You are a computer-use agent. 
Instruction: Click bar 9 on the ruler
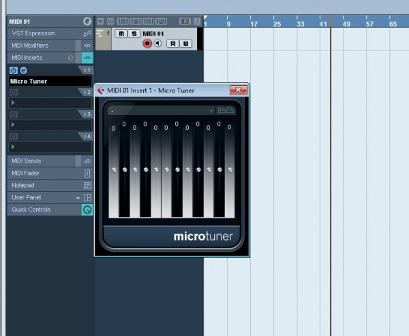tap(228, 24)
